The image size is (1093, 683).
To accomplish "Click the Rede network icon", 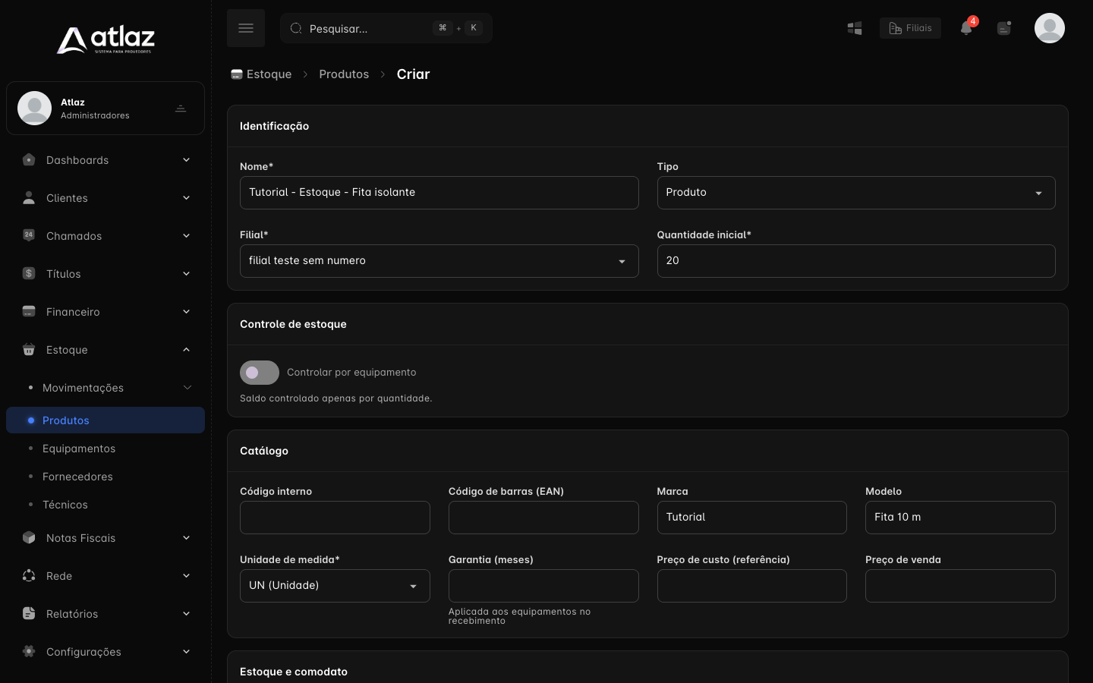I will click(29, 575).
